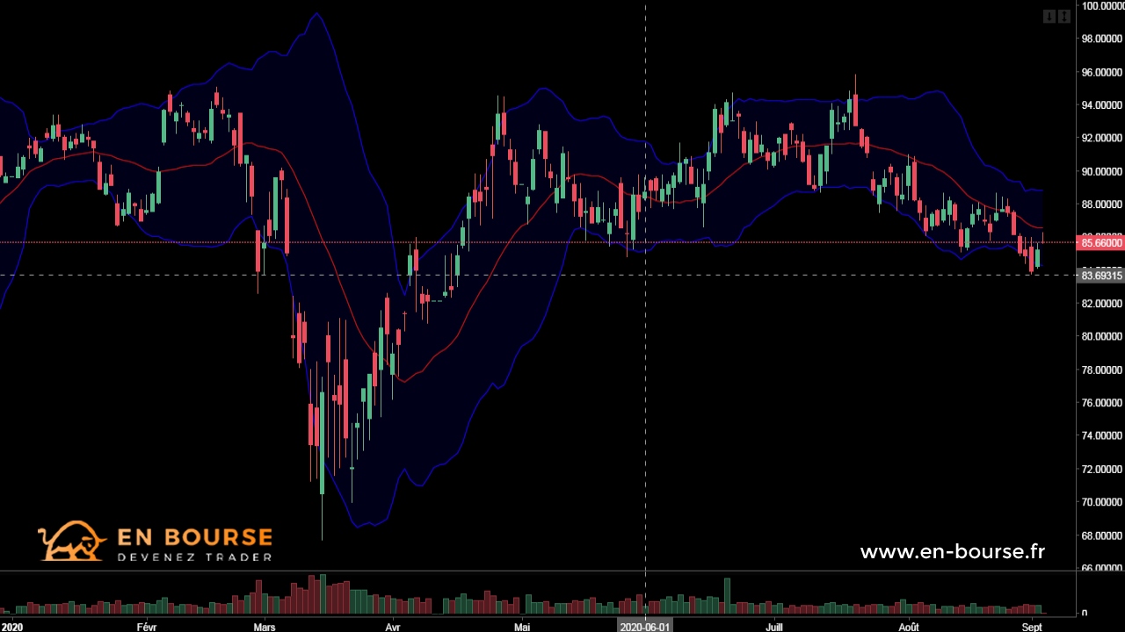Image resolution: width=1125 pixels, height=632 pixels.
Task: Click the 88.00000 price axis label
Action: click(x=1102, y=205)
